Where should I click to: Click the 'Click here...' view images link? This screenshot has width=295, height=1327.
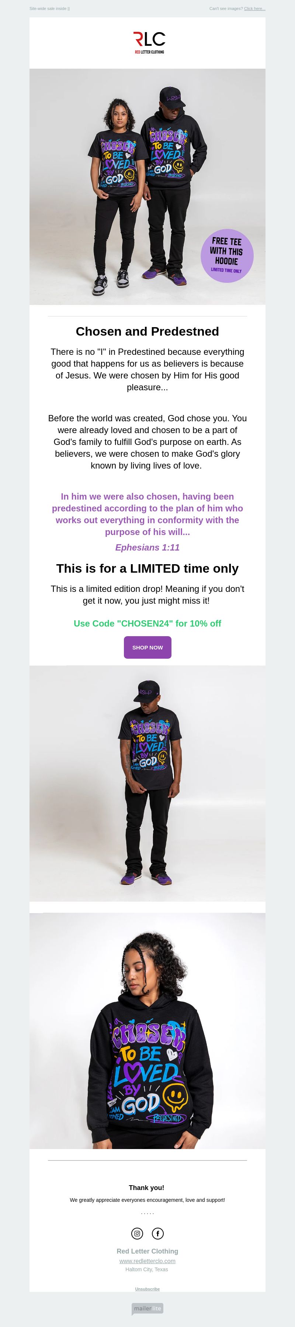click(x=254, y=9)
